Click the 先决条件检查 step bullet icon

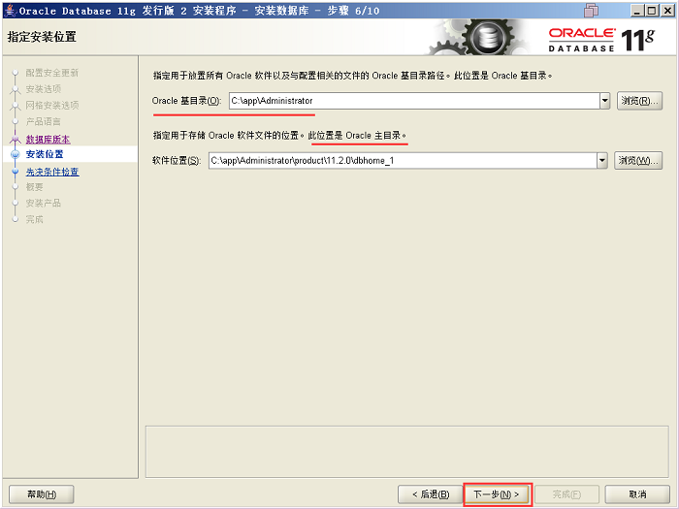coord(16,172)
